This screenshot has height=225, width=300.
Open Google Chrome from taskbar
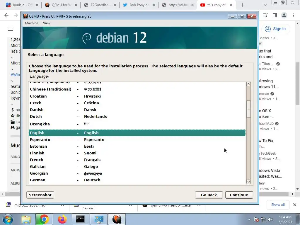pyautogui.click(x=44, y=219)
